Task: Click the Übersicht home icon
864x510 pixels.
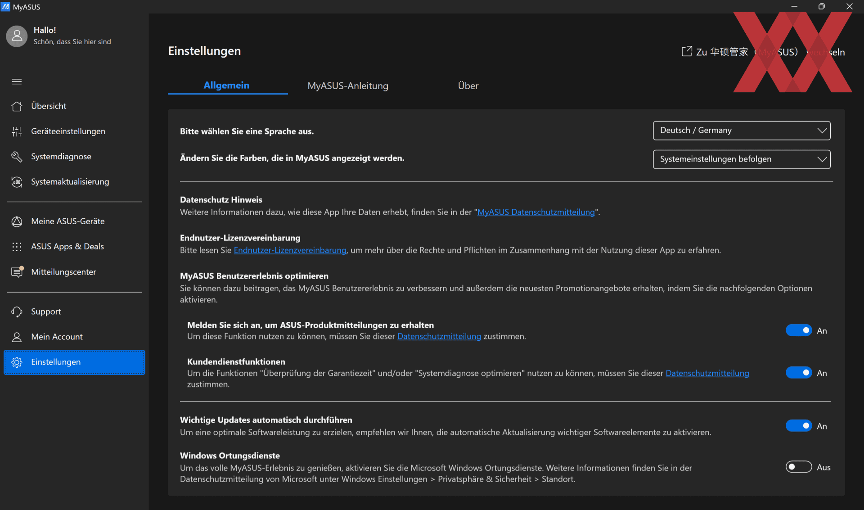Action: (x=17, y=106)
